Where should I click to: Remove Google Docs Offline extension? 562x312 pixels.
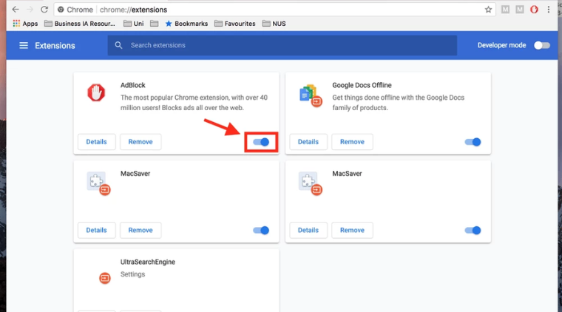352,142
